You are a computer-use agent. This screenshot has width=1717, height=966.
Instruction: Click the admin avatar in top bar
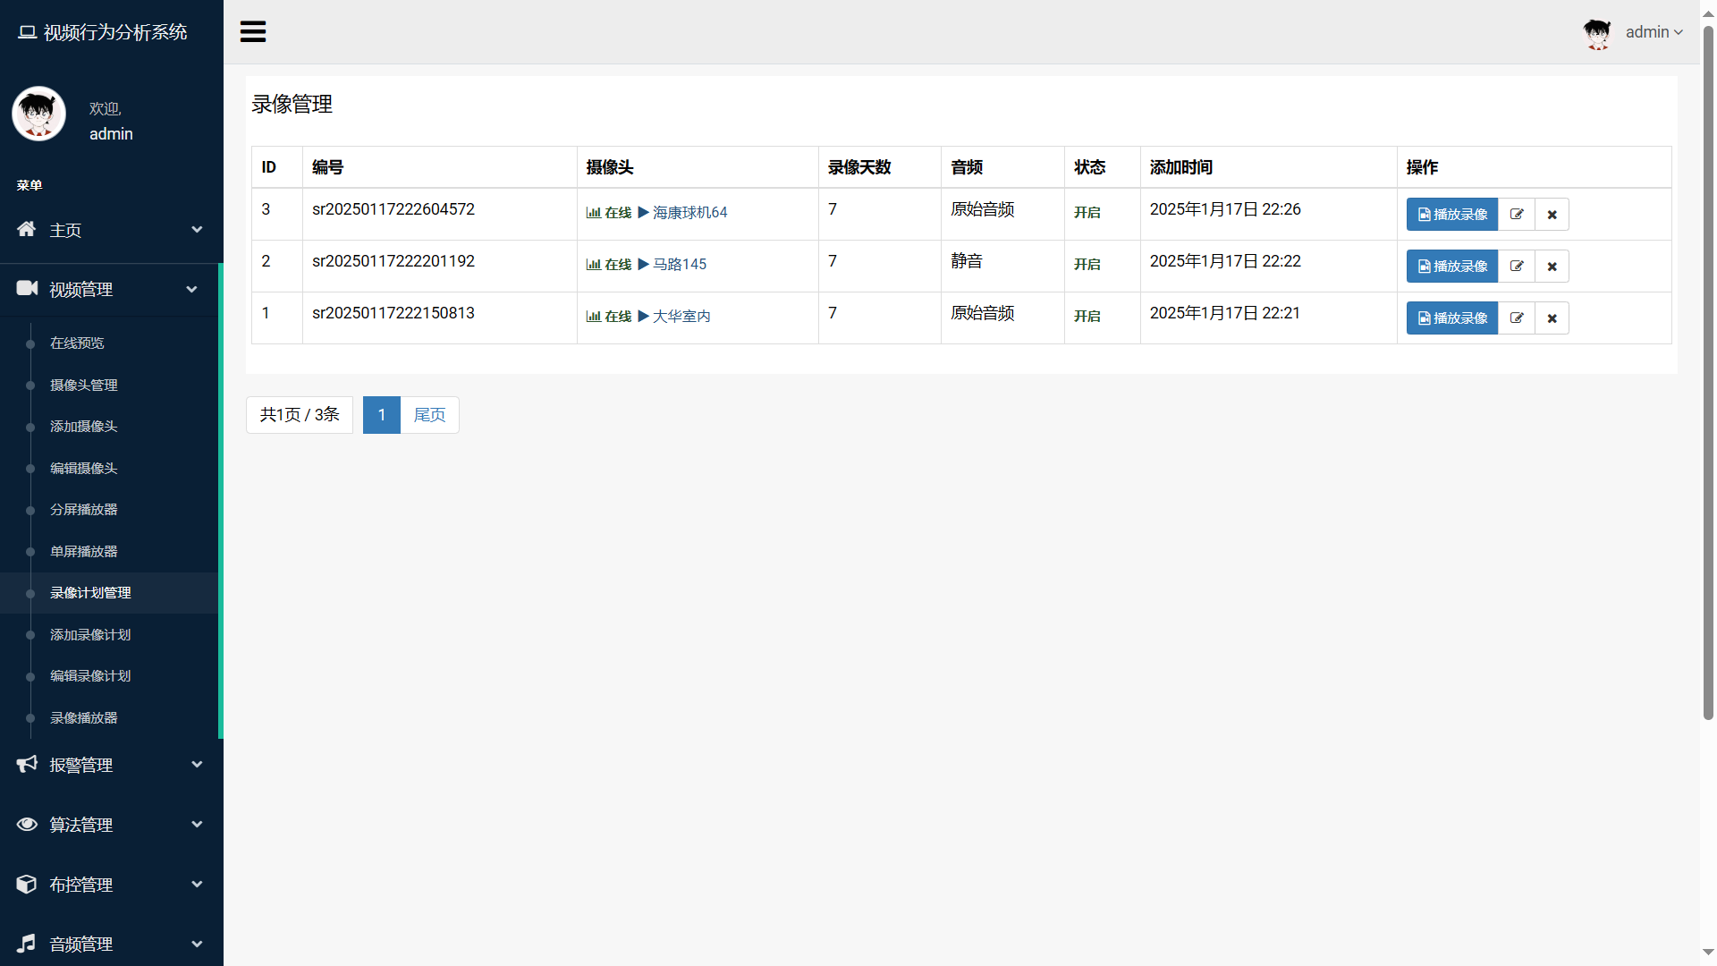point(1597,33)
